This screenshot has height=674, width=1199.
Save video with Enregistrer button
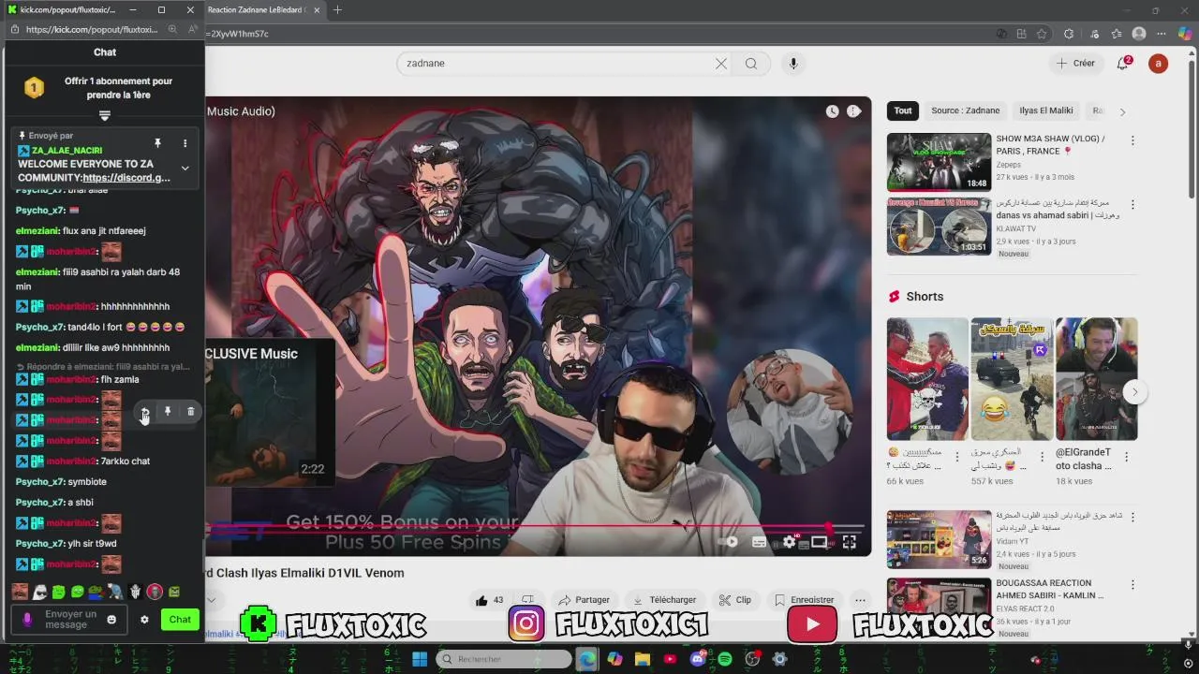point(804,600)
